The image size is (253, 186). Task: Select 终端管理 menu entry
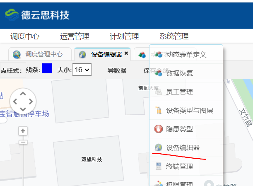point(179,167)
